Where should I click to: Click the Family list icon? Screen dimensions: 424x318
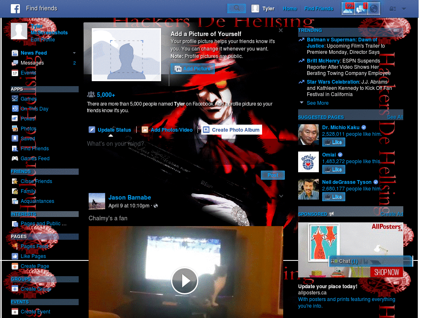pos(15,191)
